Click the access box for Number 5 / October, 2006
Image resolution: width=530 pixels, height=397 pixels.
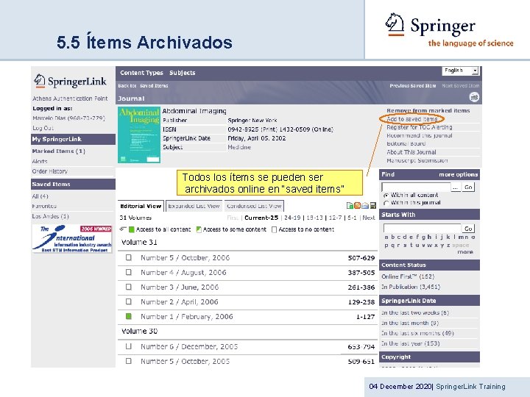coord(128,257)
